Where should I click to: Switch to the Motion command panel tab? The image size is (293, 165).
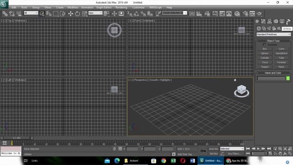pyautogui.click(x=276, y=22)
